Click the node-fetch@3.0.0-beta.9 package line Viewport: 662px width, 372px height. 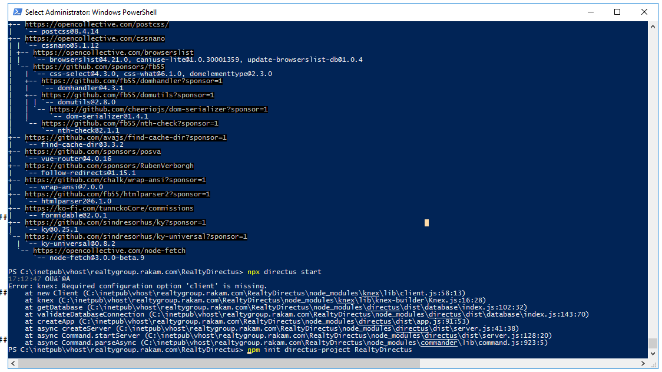[97, 258]
